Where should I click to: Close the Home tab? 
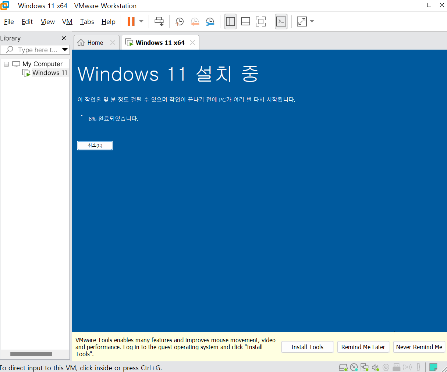click(113, 43)
